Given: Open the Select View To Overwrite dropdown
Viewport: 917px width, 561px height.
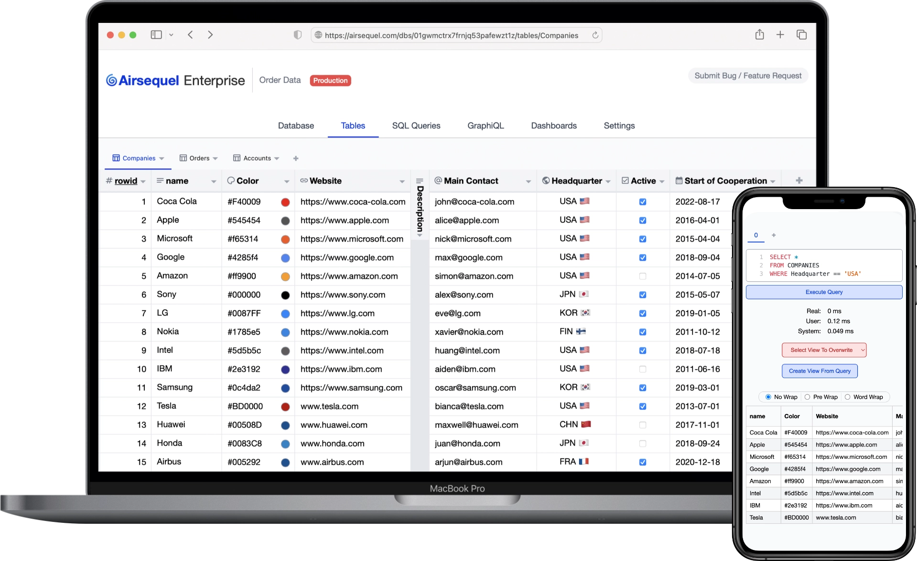Looking at the screenshot, I should click(824, 350).
